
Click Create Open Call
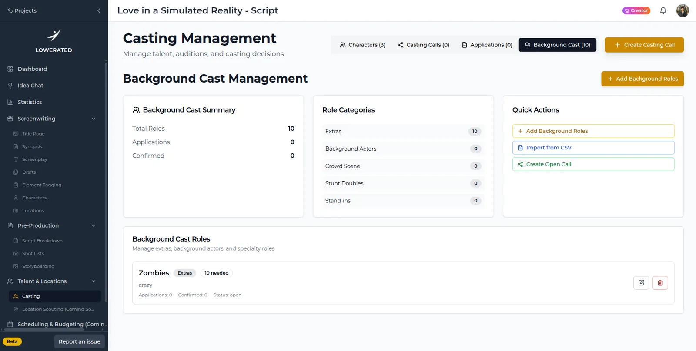click(x=593, y=164)
